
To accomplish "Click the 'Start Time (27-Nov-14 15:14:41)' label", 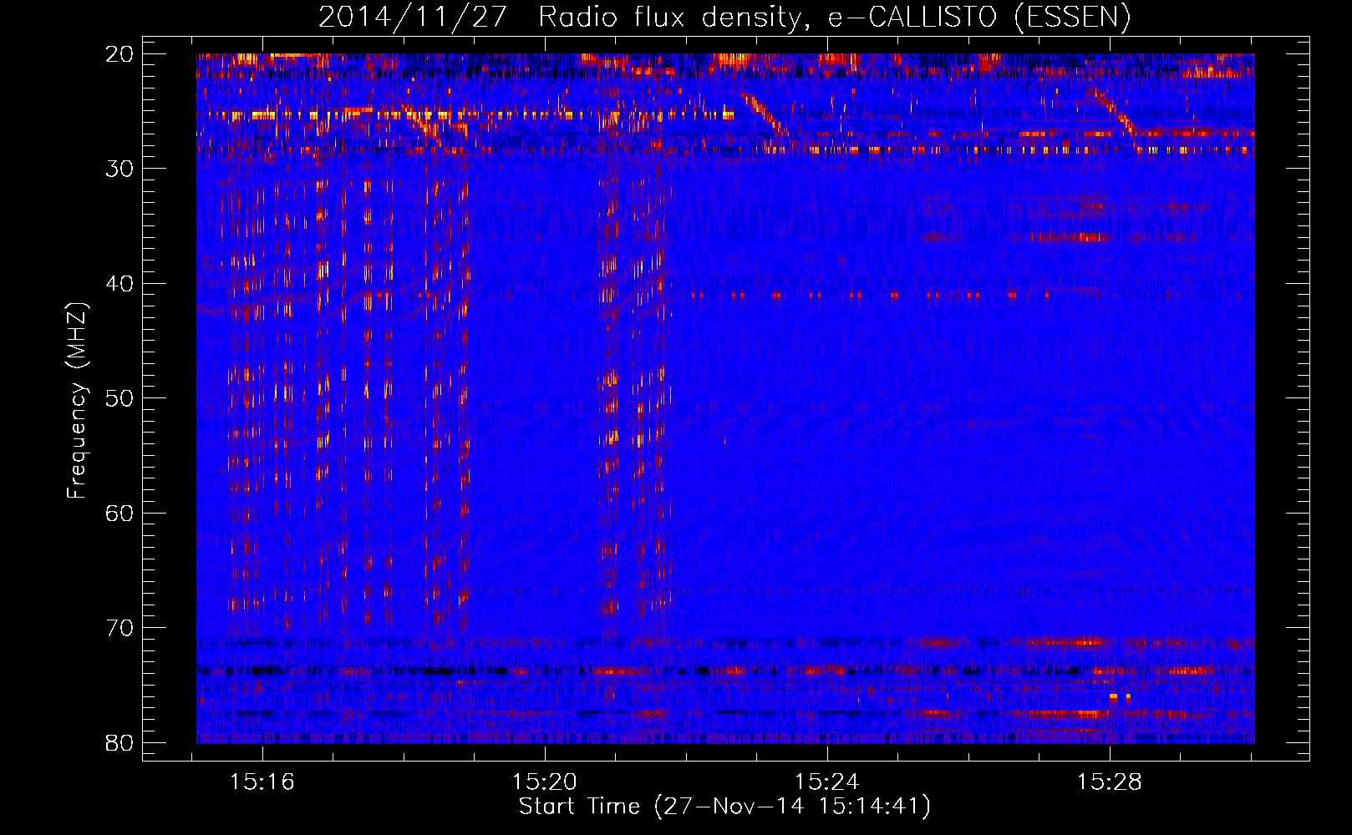I will pyautogui.click(x=724, y=807).
